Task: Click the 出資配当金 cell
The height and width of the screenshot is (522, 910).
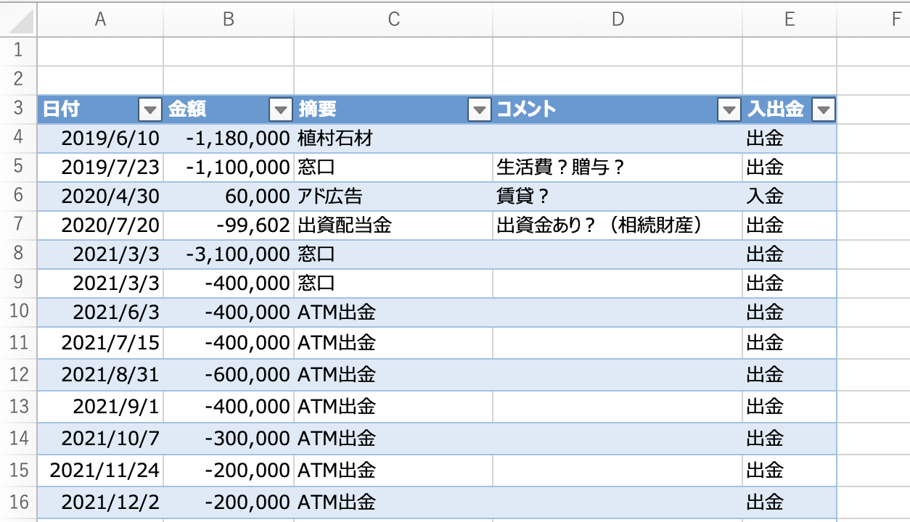Action: pyautogui.click(x=393, y=225)
